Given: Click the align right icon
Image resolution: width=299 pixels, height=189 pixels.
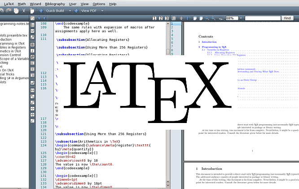Looking at the screenshot, I should (x=32, y=75).
